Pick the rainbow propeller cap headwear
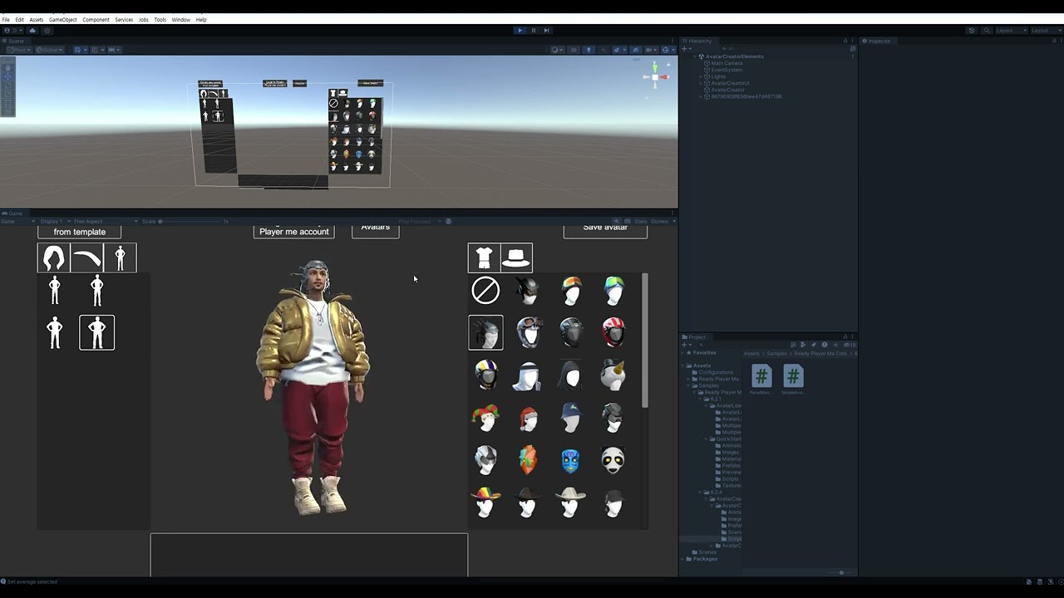Viewport: 1064px width, 598px height. (x=485, y=502)
